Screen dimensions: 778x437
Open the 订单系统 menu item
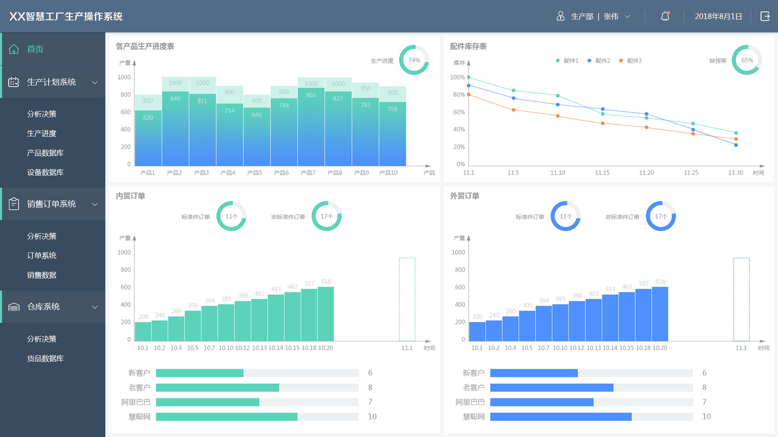(x=42, y=255)
